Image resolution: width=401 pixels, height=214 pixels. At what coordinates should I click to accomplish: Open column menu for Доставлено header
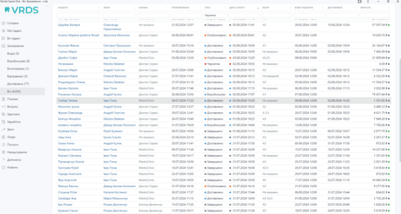point(356,8)
